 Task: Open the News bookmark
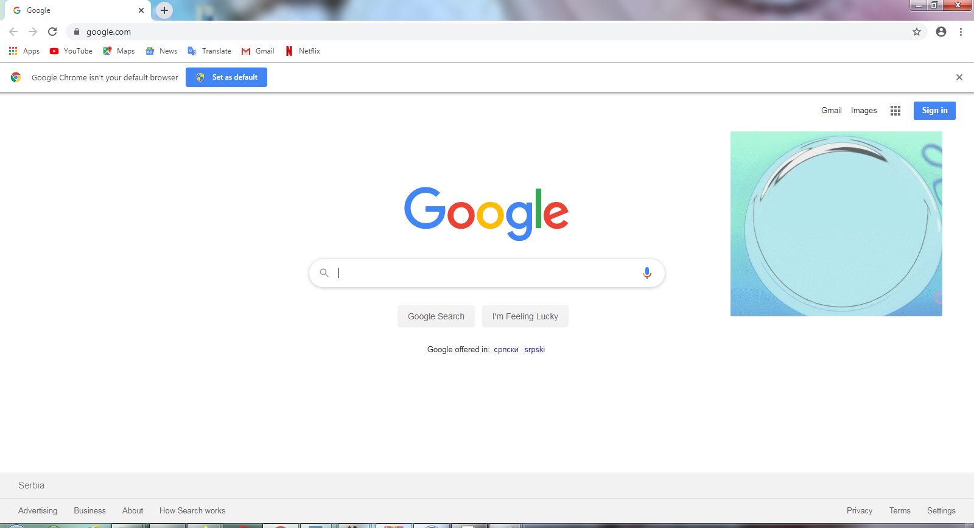(x=161, y=51)
